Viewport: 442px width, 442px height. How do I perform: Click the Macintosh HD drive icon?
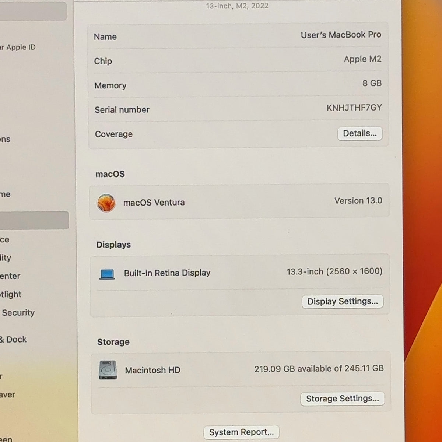(108, 370)
